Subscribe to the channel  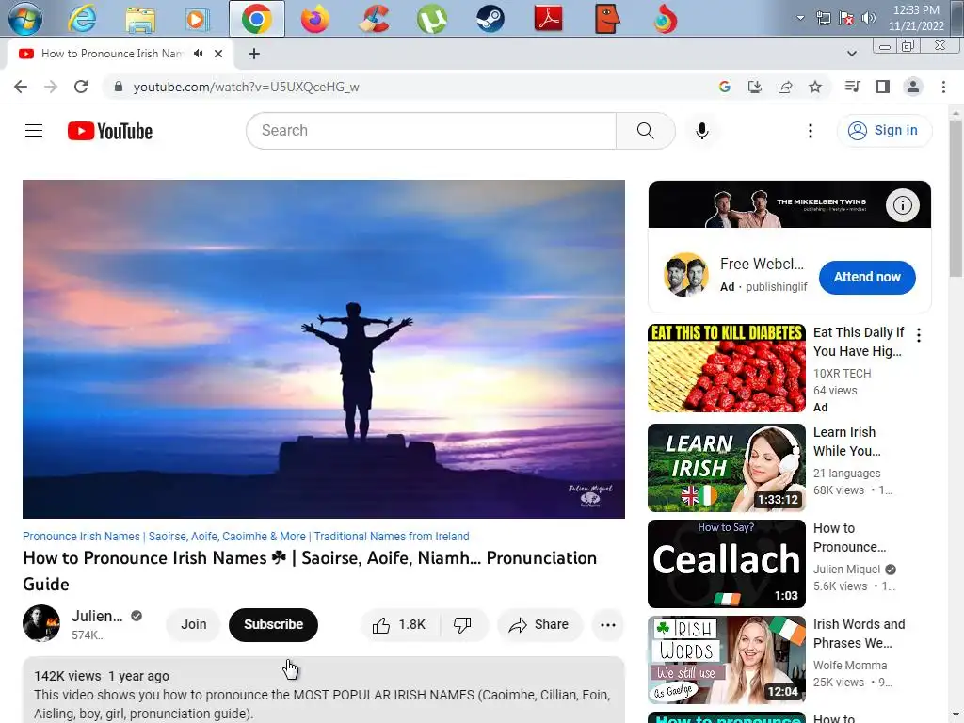(x=274, y=624)
